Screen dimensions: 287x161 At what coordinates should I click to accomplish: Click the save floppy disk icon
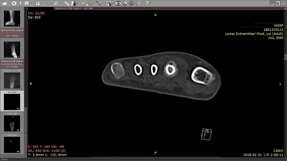pyautogui.click(x=27, y=3)
